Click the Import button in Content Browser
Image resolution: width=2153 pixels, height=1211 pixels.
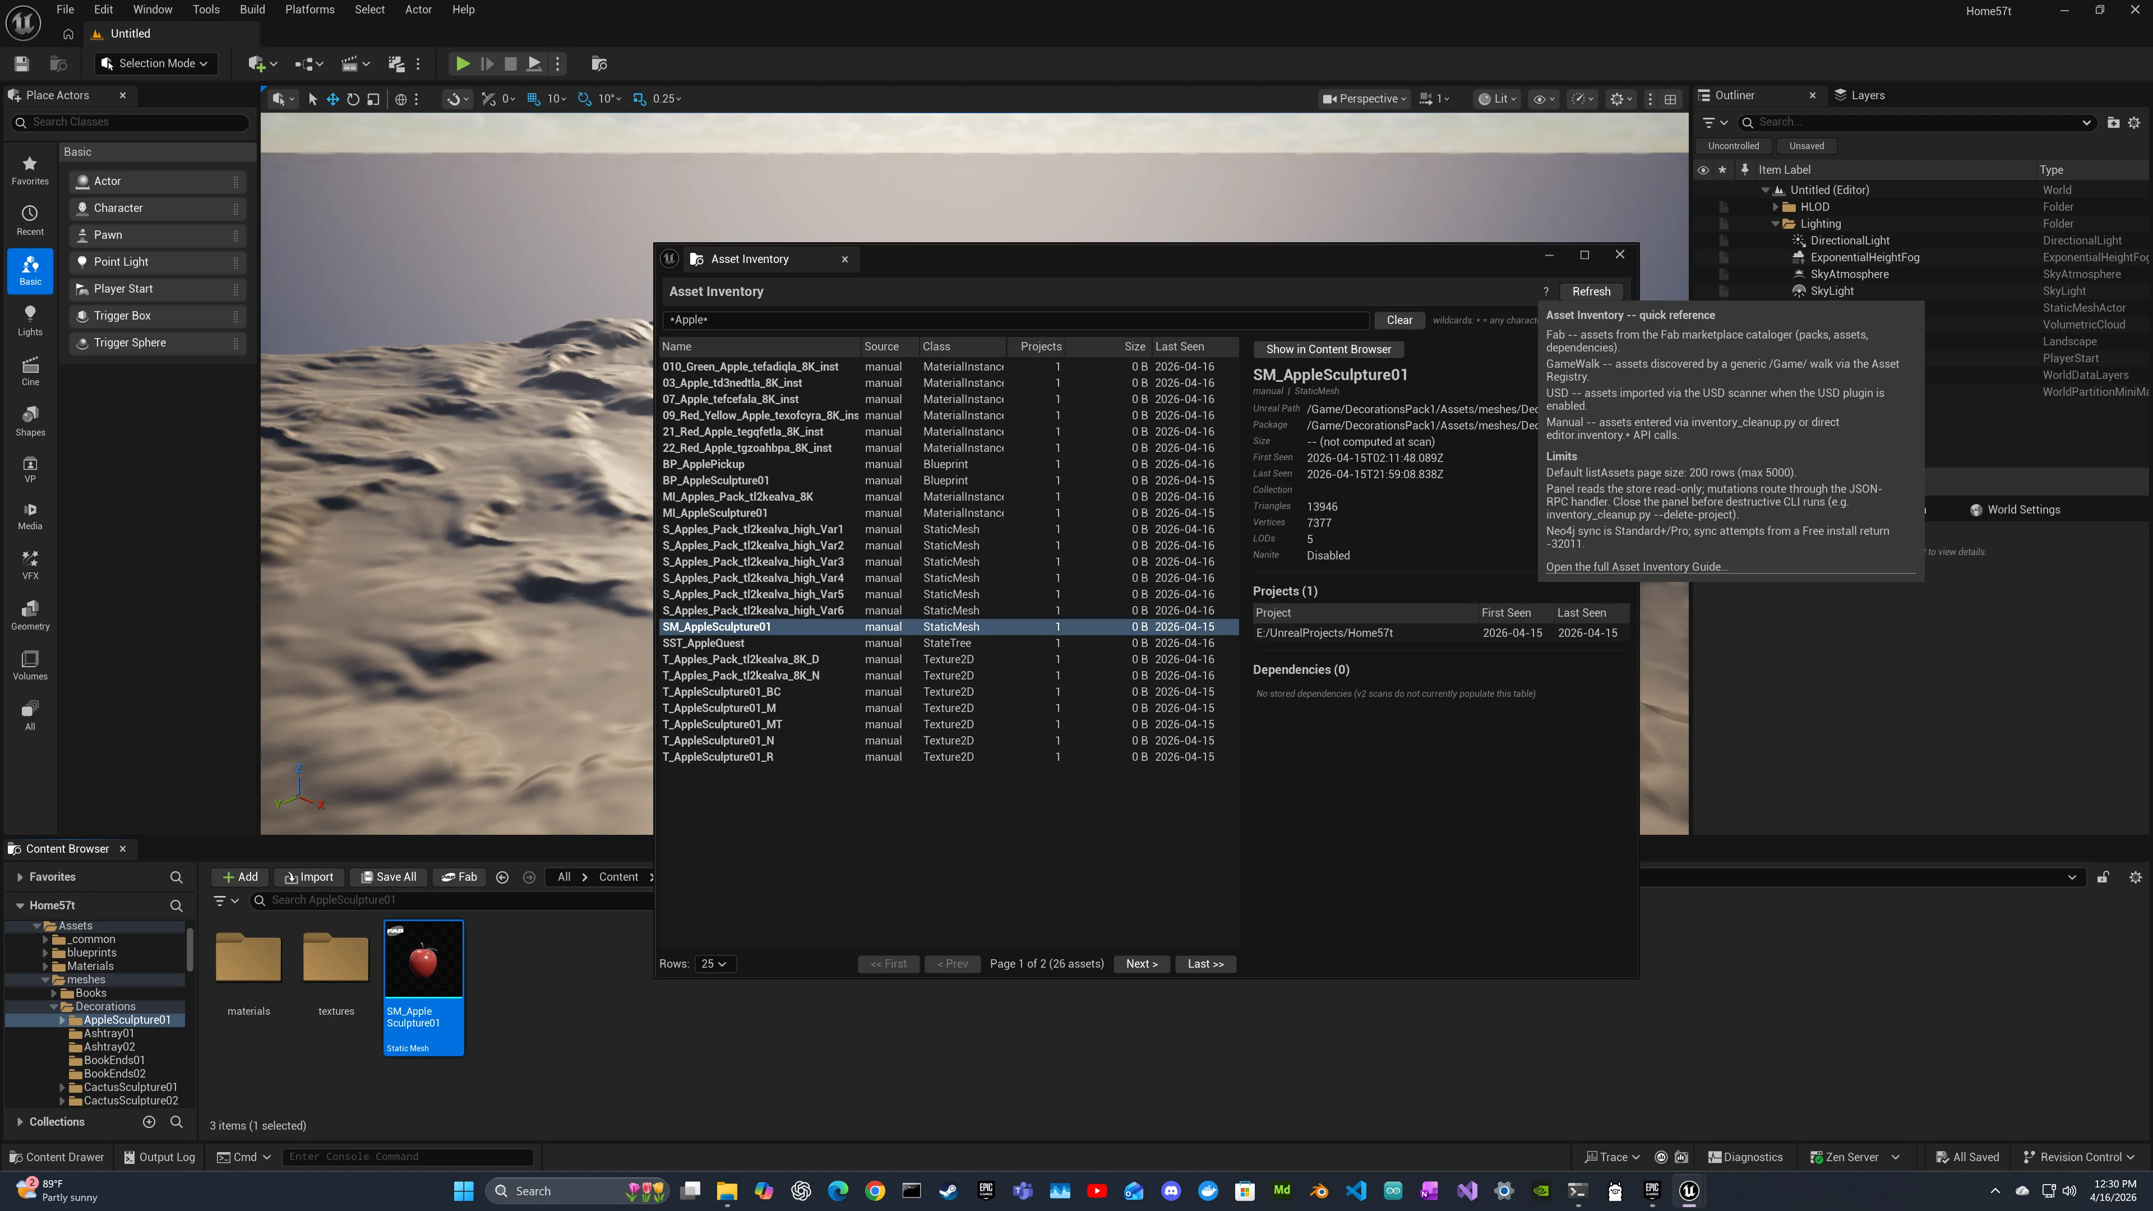point(309,877)
